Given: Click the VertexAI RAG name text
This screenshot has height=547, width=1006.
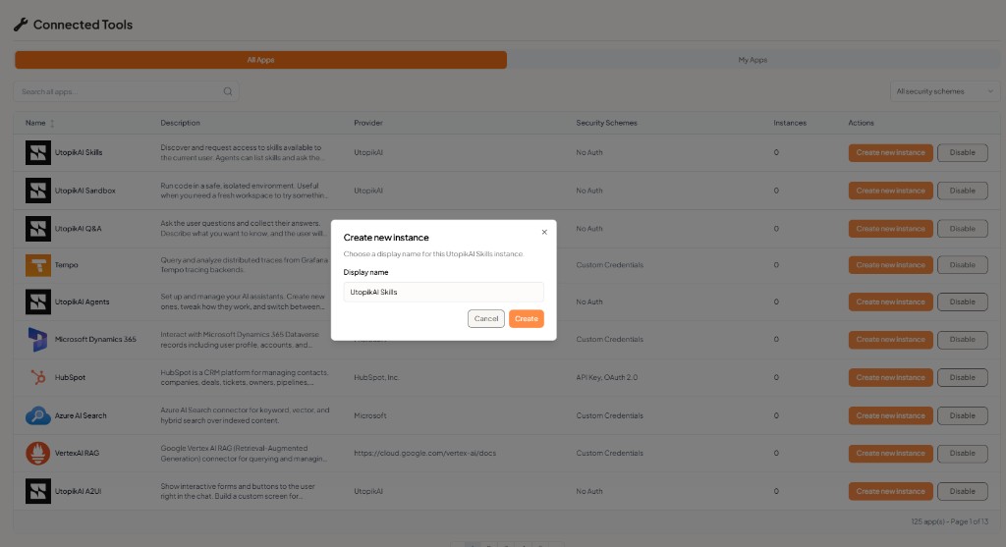Looking at the screenshot, I should pyautogui.click(x=77, y=453).
